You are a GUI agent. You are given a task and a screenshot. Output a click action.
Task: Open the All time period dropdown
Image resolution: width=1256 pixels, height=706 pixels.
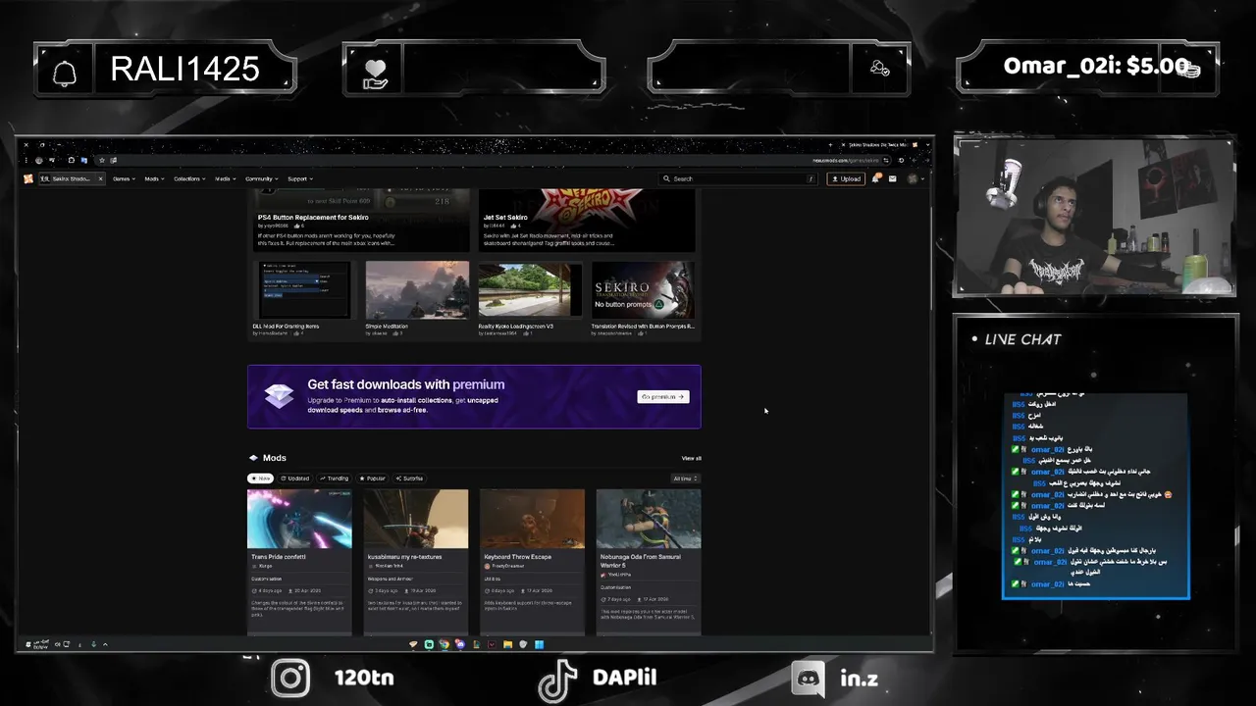(x=685, y=479)
